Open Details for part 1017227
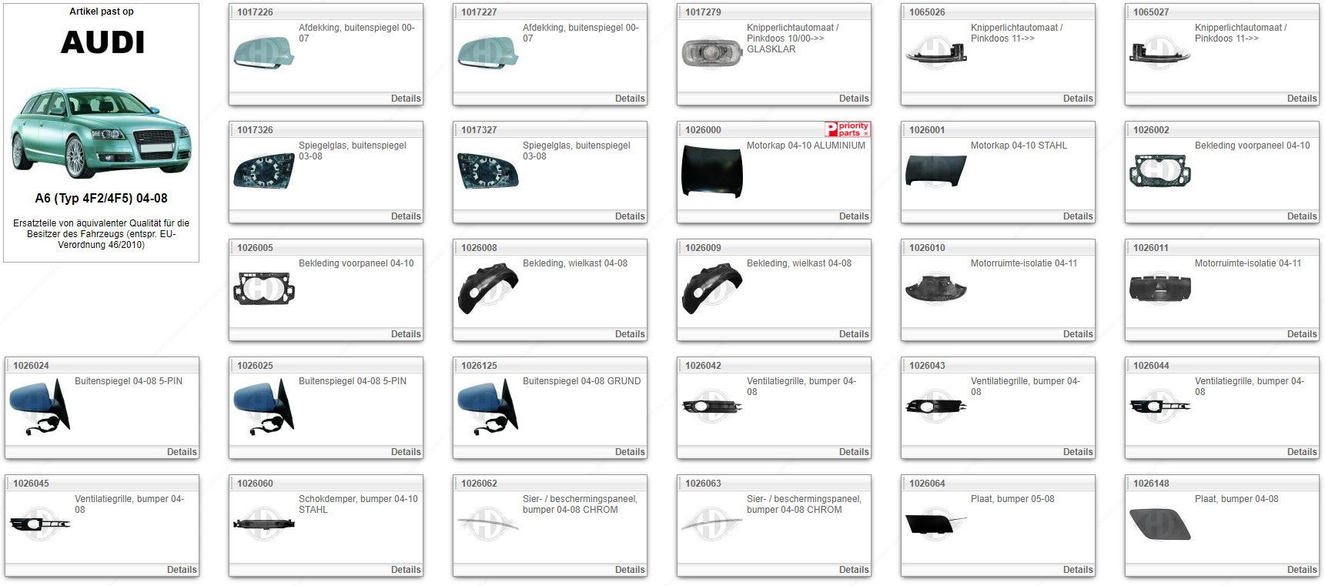The width and height of the screenshot is (1325, 586). [x=630, y=99]
